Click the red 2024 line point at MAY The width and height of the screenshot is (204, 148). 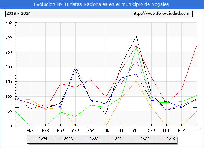(91, 80)
